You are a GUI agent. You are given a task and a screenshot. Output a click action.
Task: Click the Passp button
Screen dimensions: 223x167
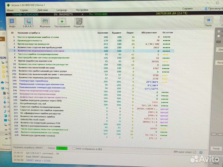(x=216, y=148)
